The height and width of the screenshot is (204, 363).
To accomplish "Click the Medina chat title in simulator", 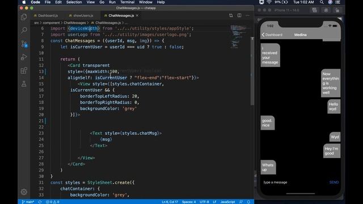I will click(300, 35).
